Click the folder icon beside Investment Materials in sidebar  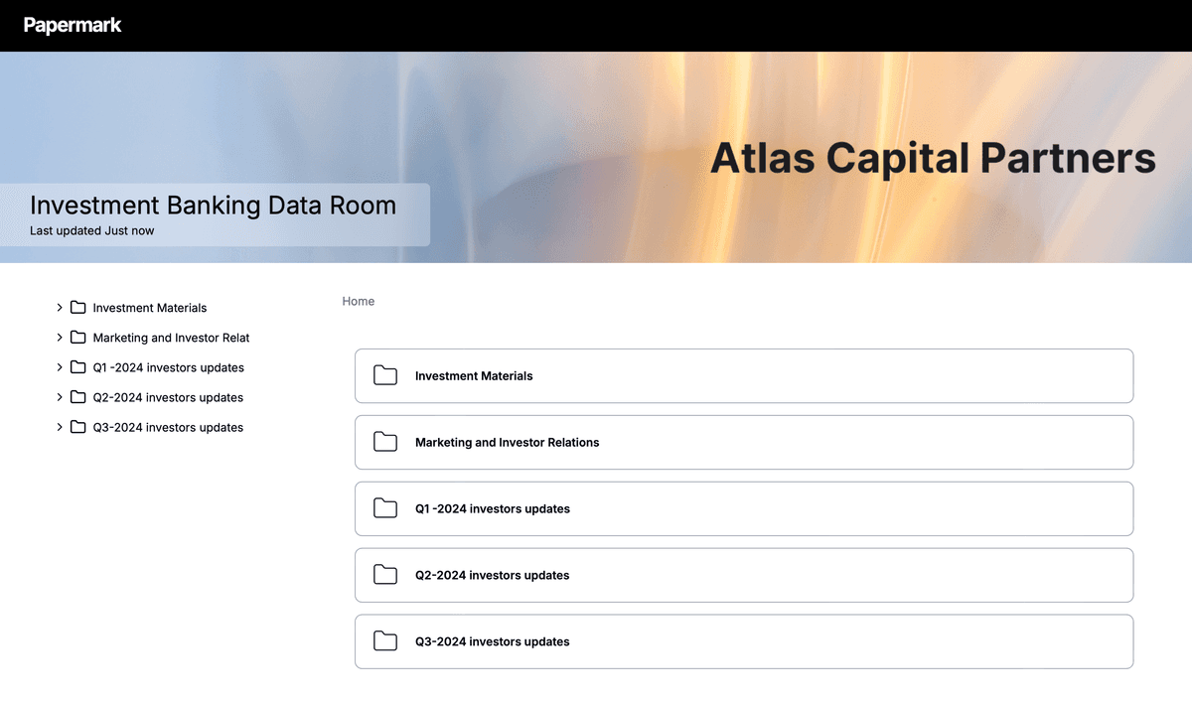tap(77, 308)
